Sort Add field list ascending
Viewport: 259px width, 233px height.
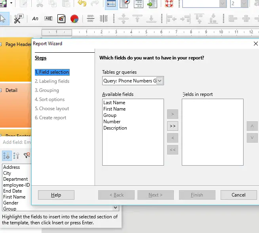(7, 156)
